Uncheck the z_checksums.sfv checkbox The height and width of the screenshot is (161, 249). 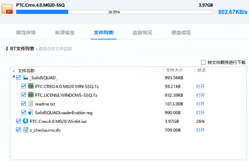(x=18, y=130)
